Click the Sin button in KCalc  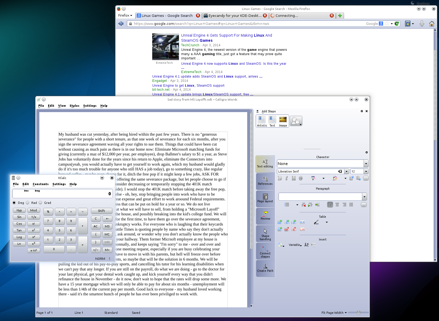19,217
